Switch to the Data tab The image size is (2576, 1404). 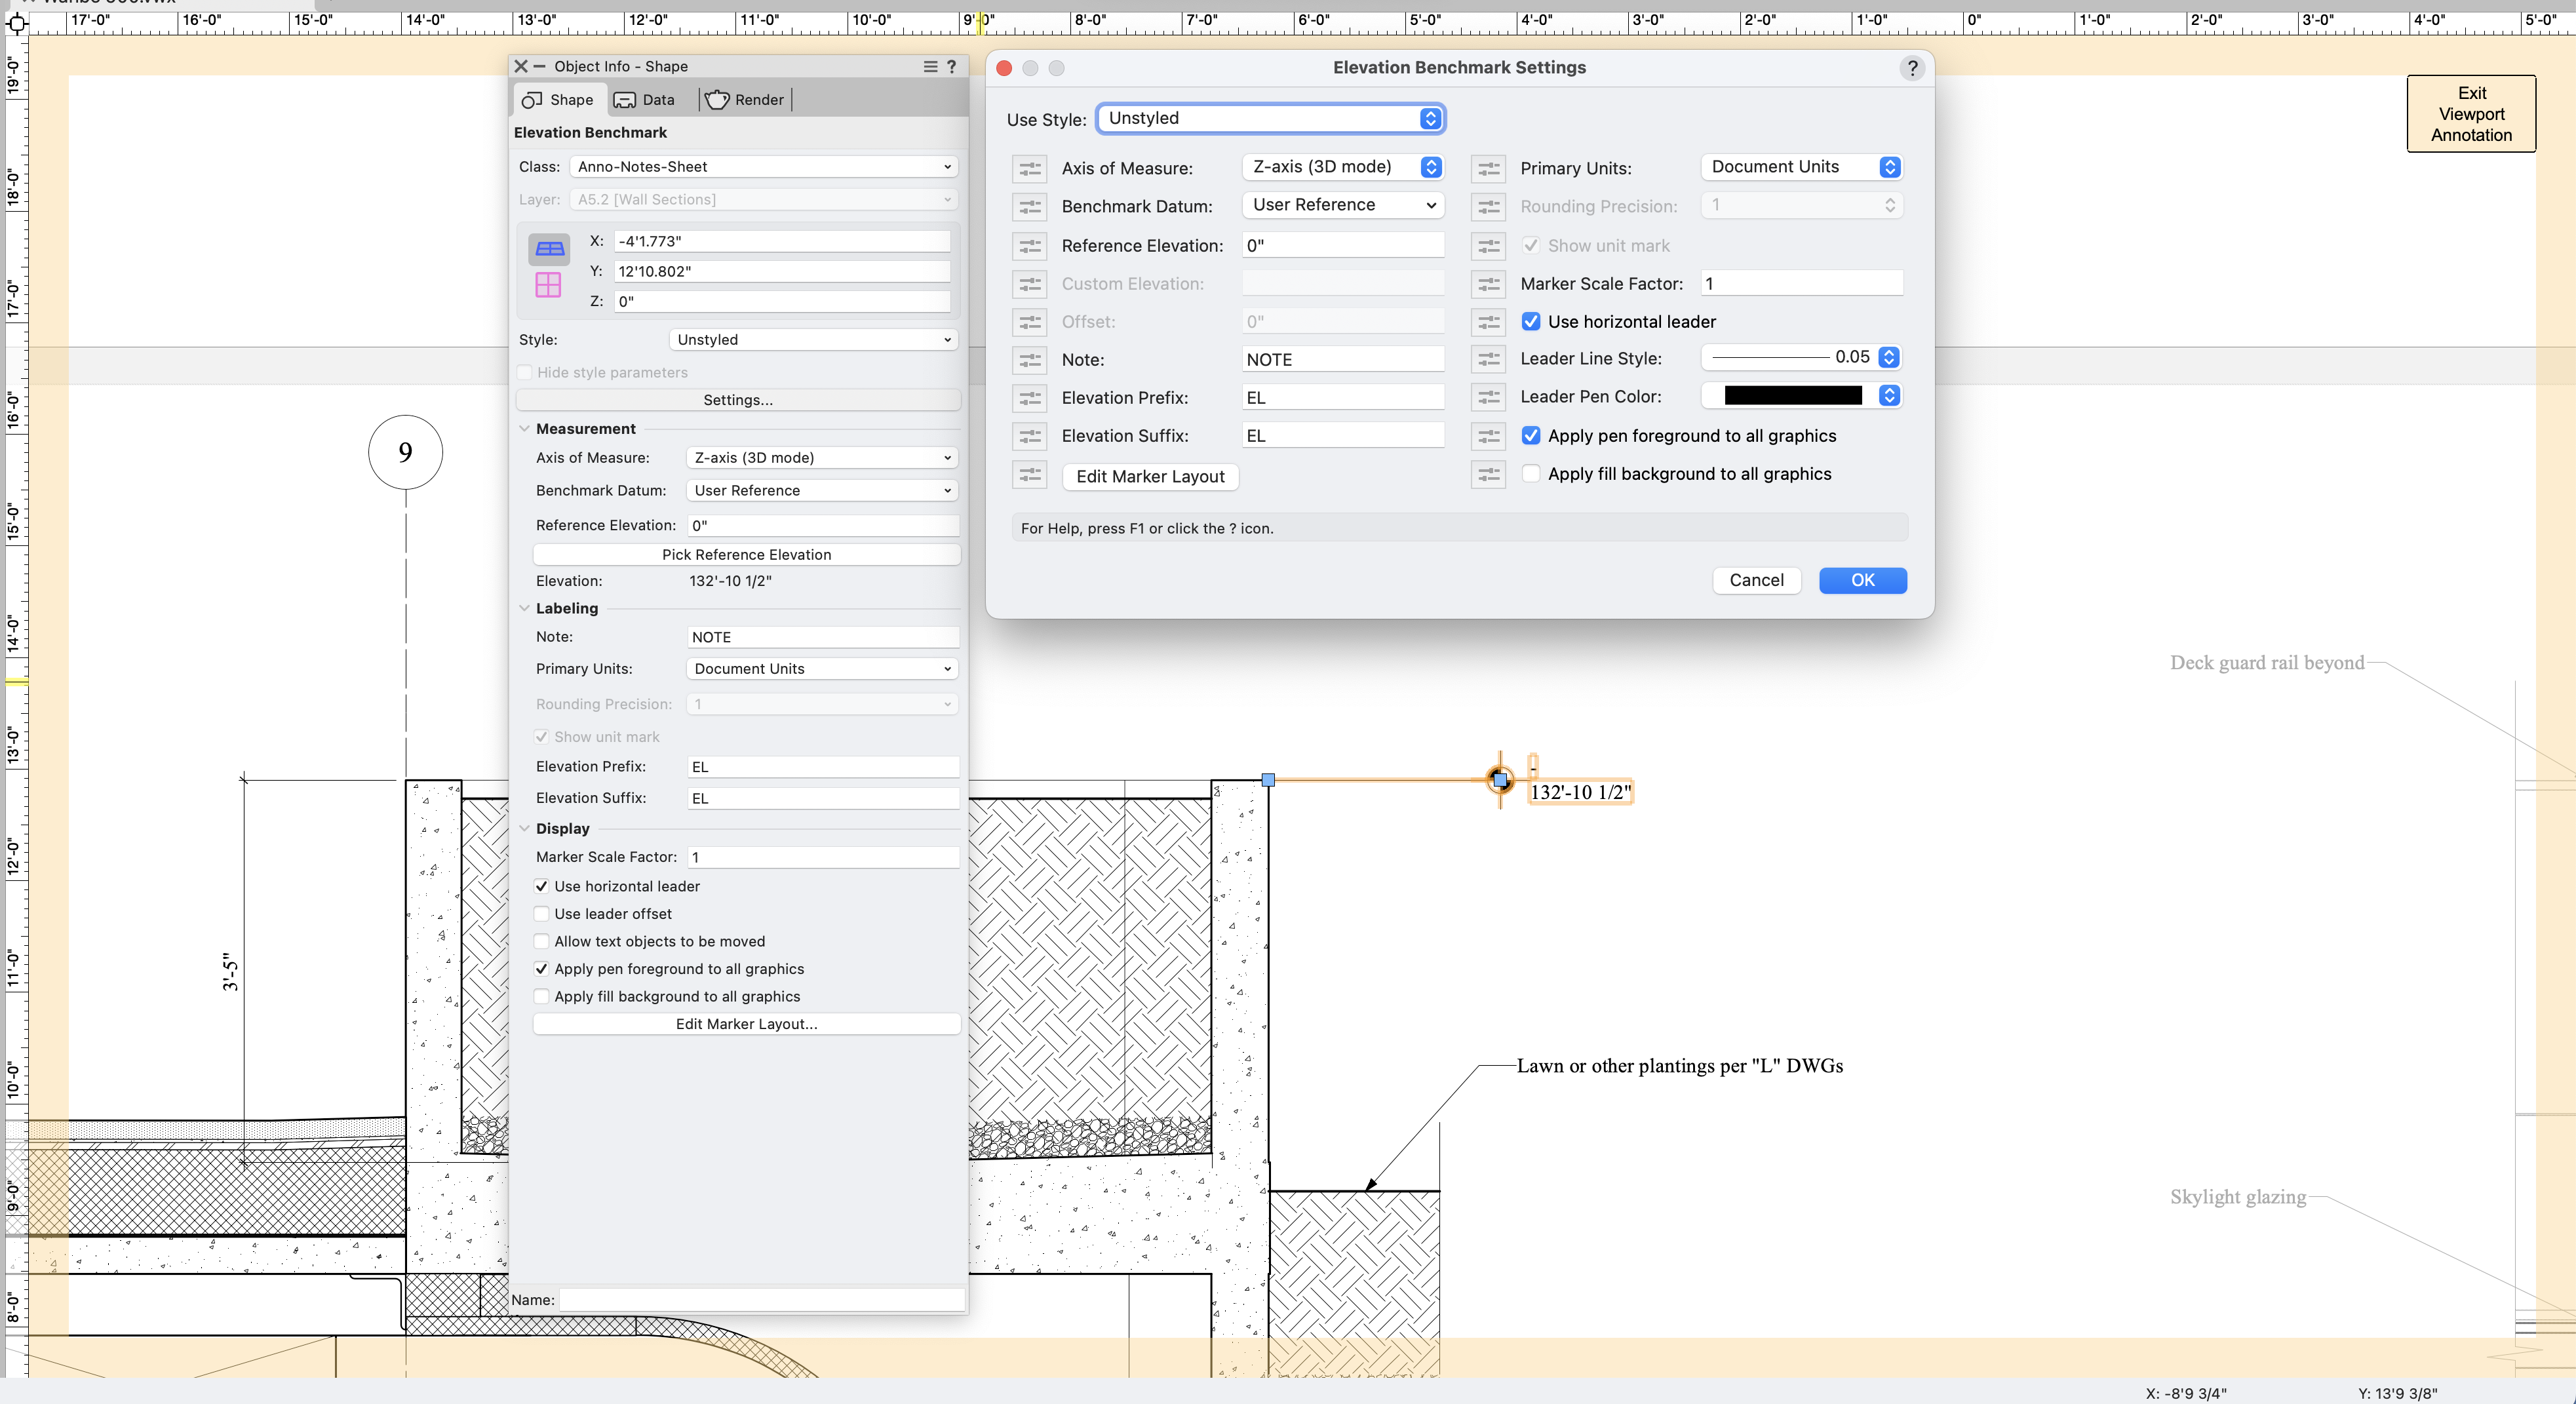click(645, 100)
